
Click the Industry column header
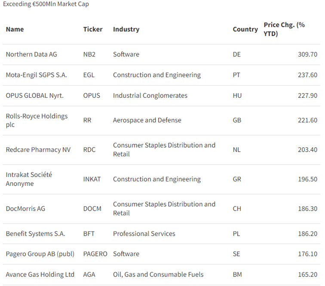pos(126,29)
